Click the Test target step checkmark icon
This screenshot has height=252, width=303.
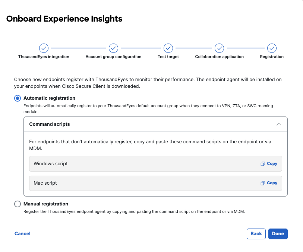(168, 48)
